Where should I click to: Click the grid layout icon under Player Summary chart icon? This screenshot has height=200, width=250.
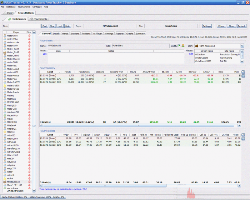pyautogui.click(x=243, y=76)
